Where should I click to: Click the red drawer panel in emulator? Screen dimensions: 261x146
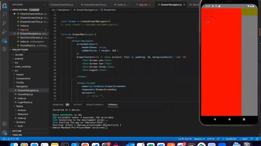(x=221, y=62)
